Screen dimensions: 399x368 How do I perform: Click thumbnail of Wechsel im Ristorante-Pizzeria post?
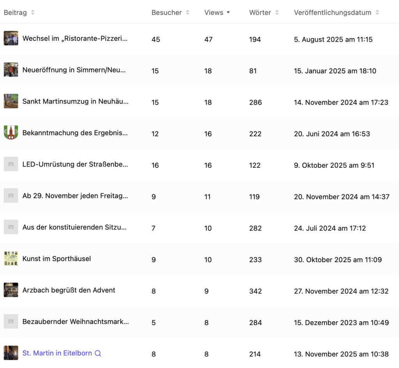pyautogui.click(x=11, y=38)
